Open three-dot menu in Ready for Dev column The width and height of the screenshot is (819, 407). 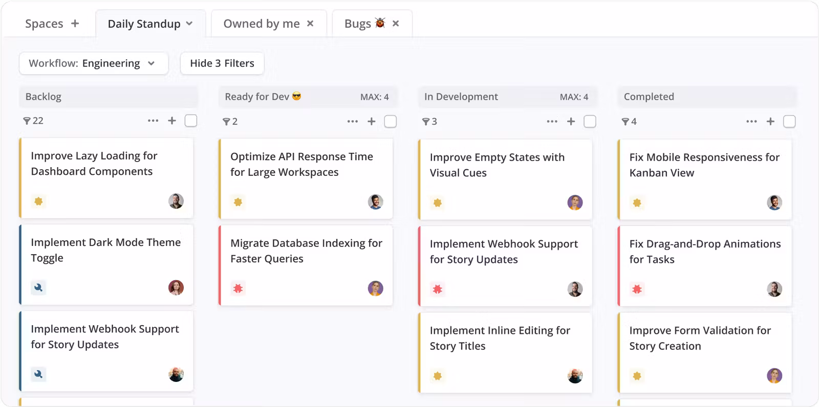coord(352,121)
